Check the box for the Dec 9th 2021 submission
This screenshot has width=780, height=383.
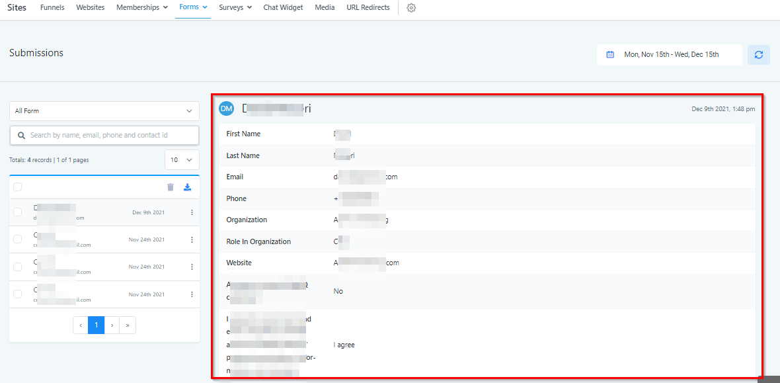(18, 212)
